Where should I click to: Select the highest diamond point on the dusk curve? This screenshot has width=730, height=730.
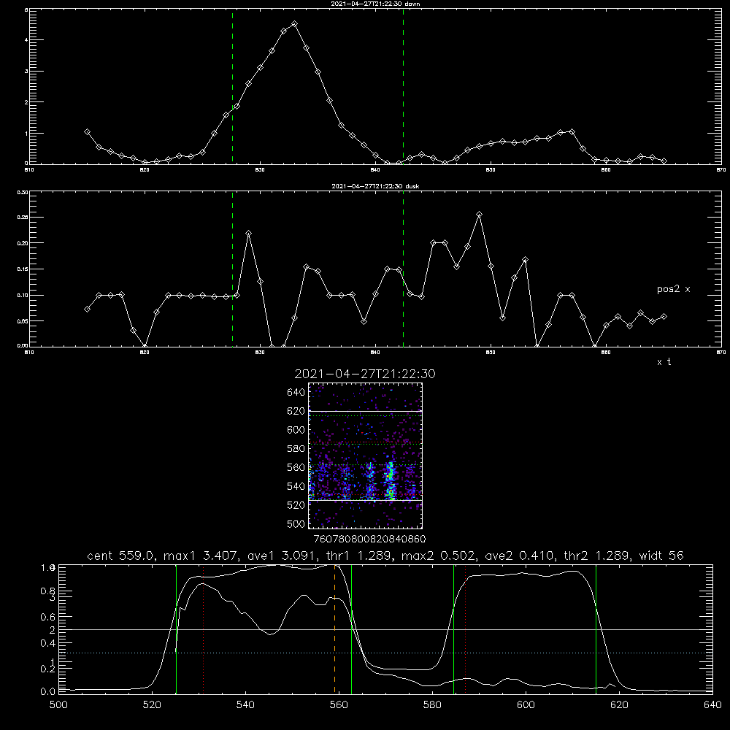point(479,214)
